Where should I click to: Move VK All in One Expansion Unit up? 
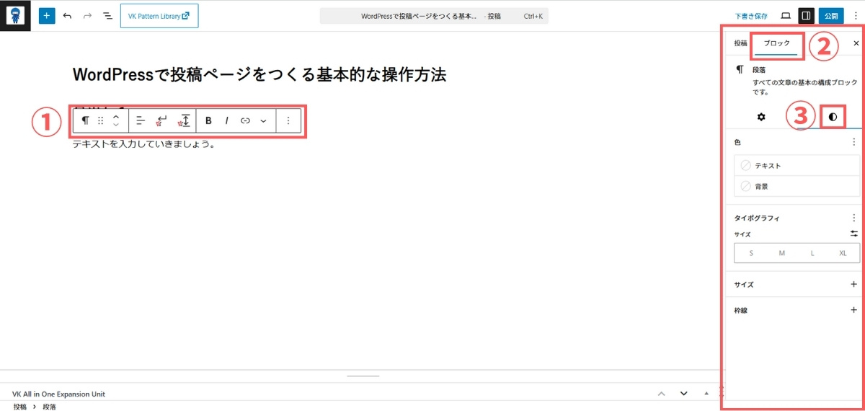pyautogui.click(x=661, y=394)
